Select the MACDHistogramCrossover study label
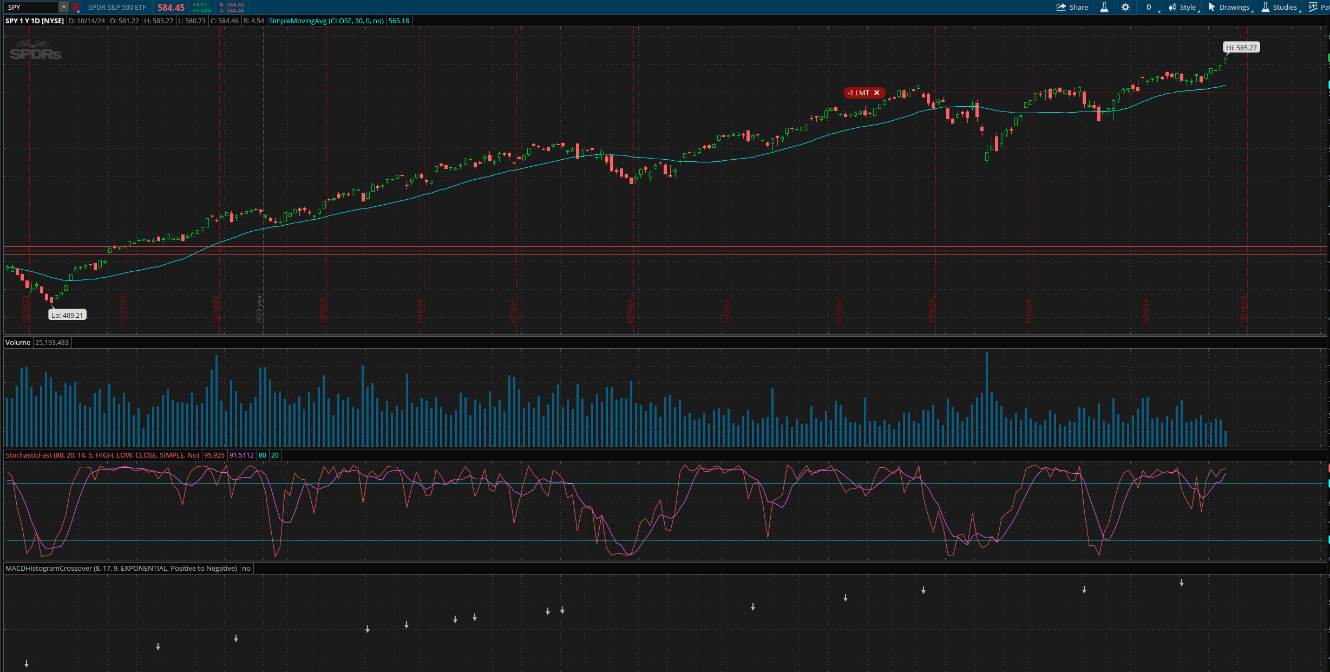The image size is (1330, 672). tap(121, 568)
